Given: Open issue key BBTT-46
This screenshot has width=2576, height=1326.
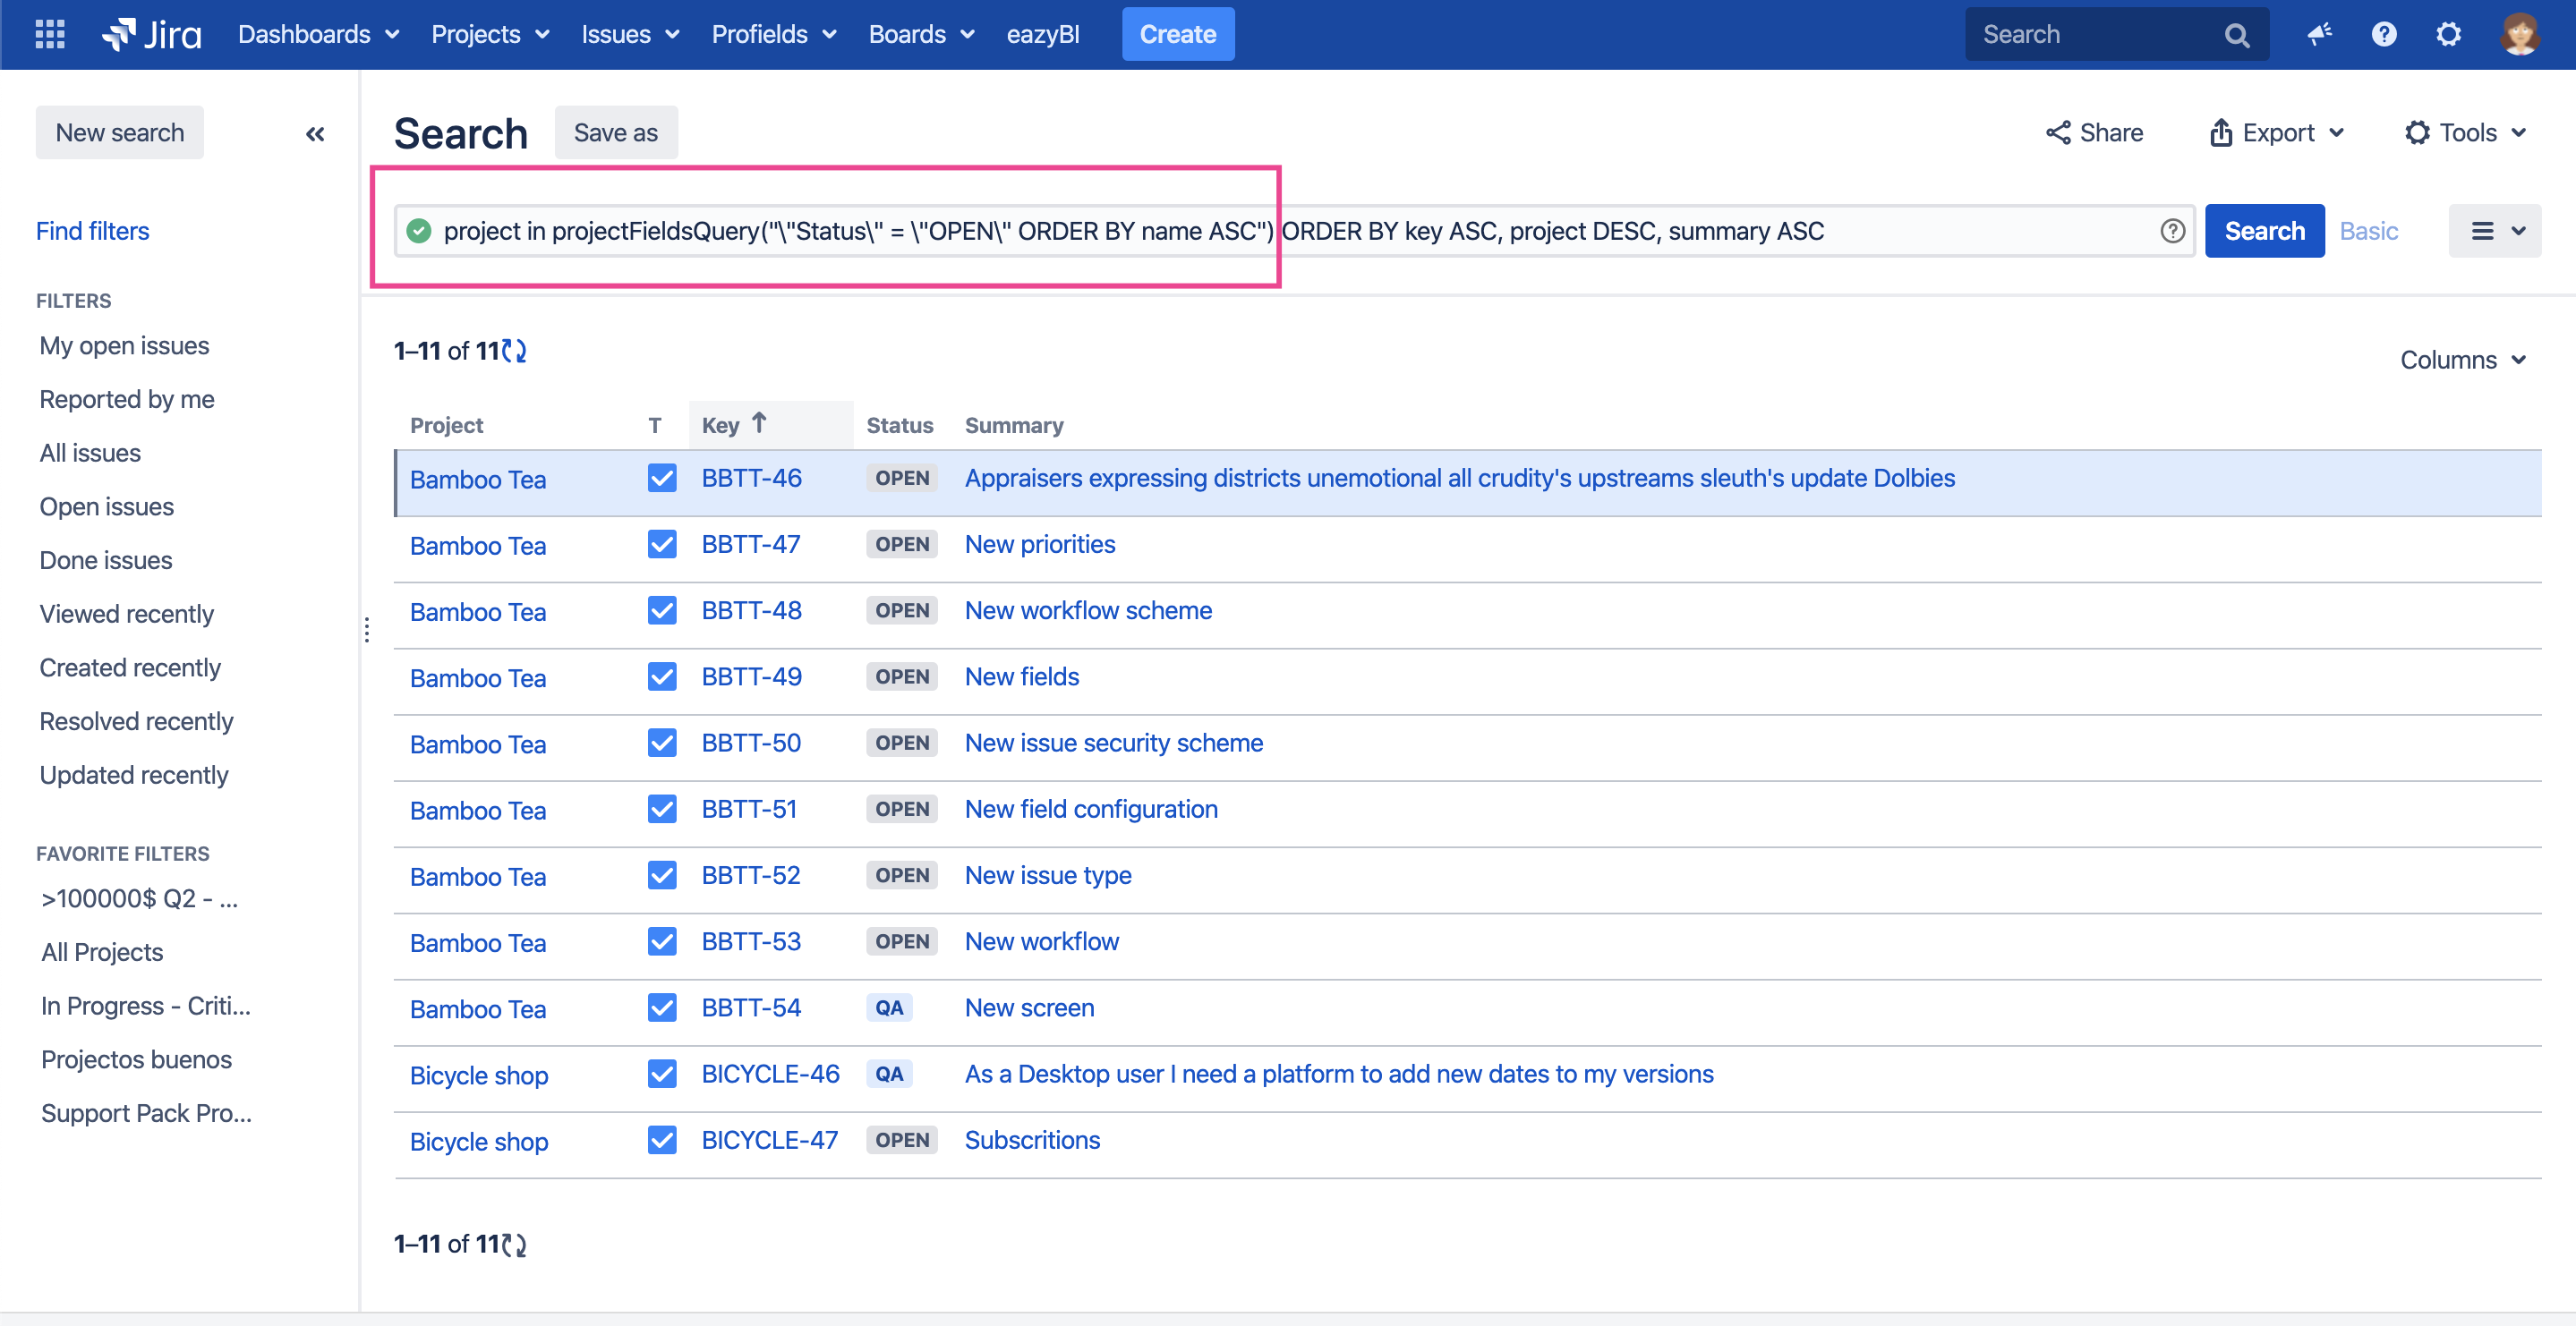Looking at the screenshot, I should point(751,478).
